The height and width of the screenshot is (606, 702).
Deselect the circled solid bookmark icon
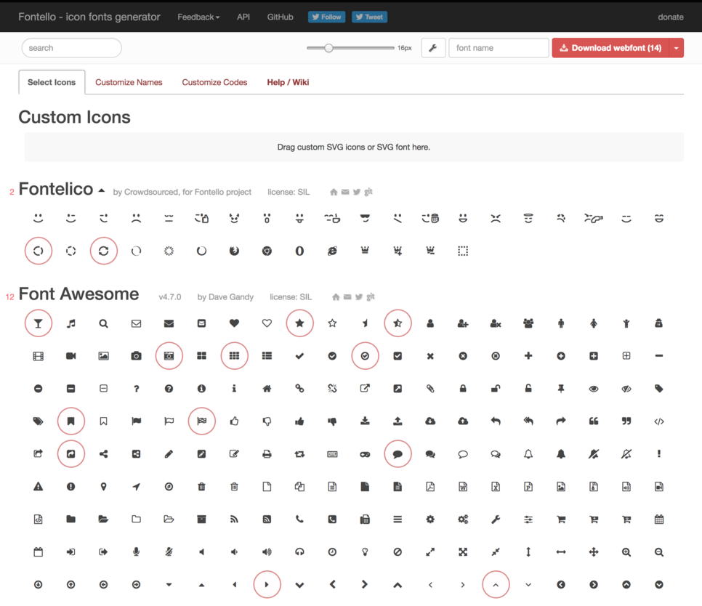pos(70,421)
